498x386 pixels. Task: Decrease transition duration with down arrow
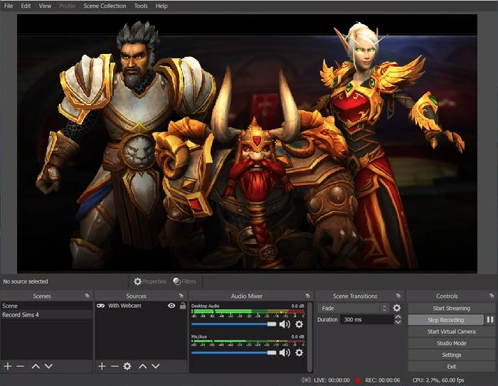coord(398,322)
